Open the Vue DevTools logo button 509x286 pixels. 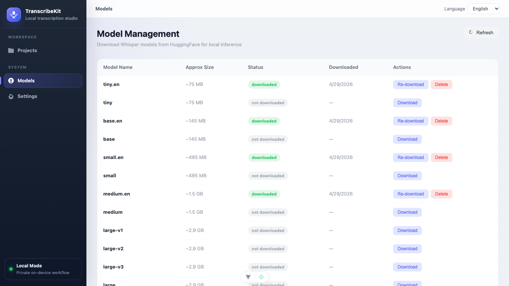[x=248, y=277]
